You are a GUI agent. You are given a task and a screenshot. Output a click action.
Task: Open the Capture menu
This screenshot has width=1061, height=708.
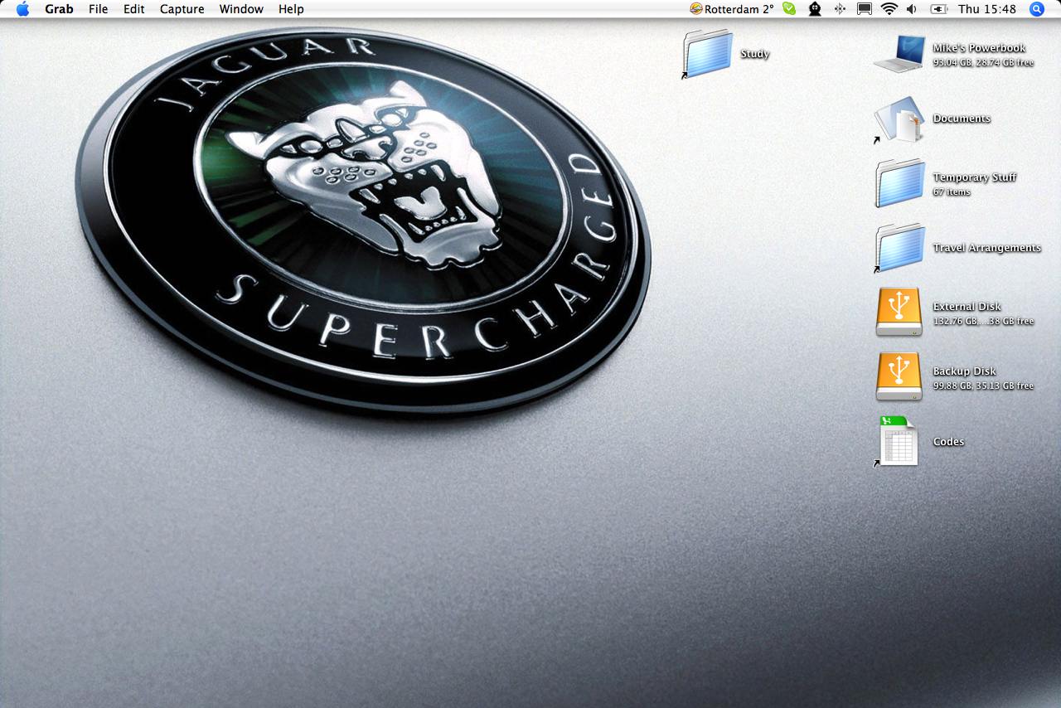pyautogui.click(x=182, y=9)
